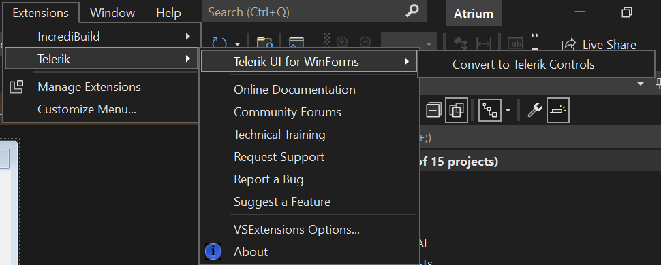Viewport: 661px width, 265px height.
Task: Click the zoom in plus icon
Action: point(342,42)
